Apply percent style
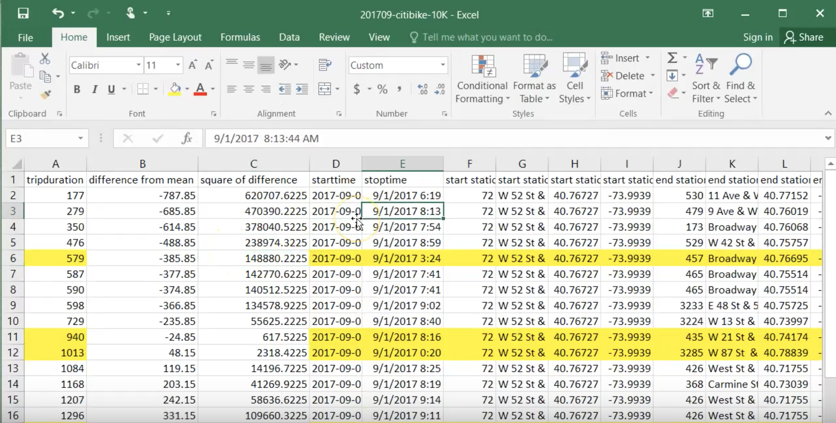The height and width of the screenshot is (423, 836). click(x=382, y=89)
